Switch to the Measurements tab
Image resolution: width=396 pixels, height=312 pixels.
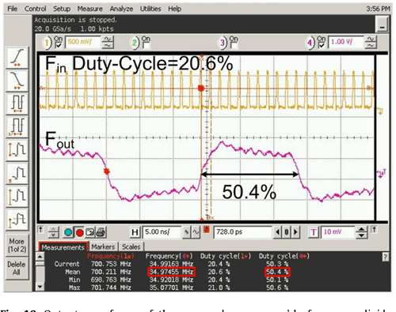tap(63, 247)
